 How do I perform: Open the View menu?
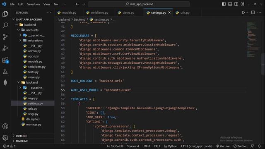point(47,4)
